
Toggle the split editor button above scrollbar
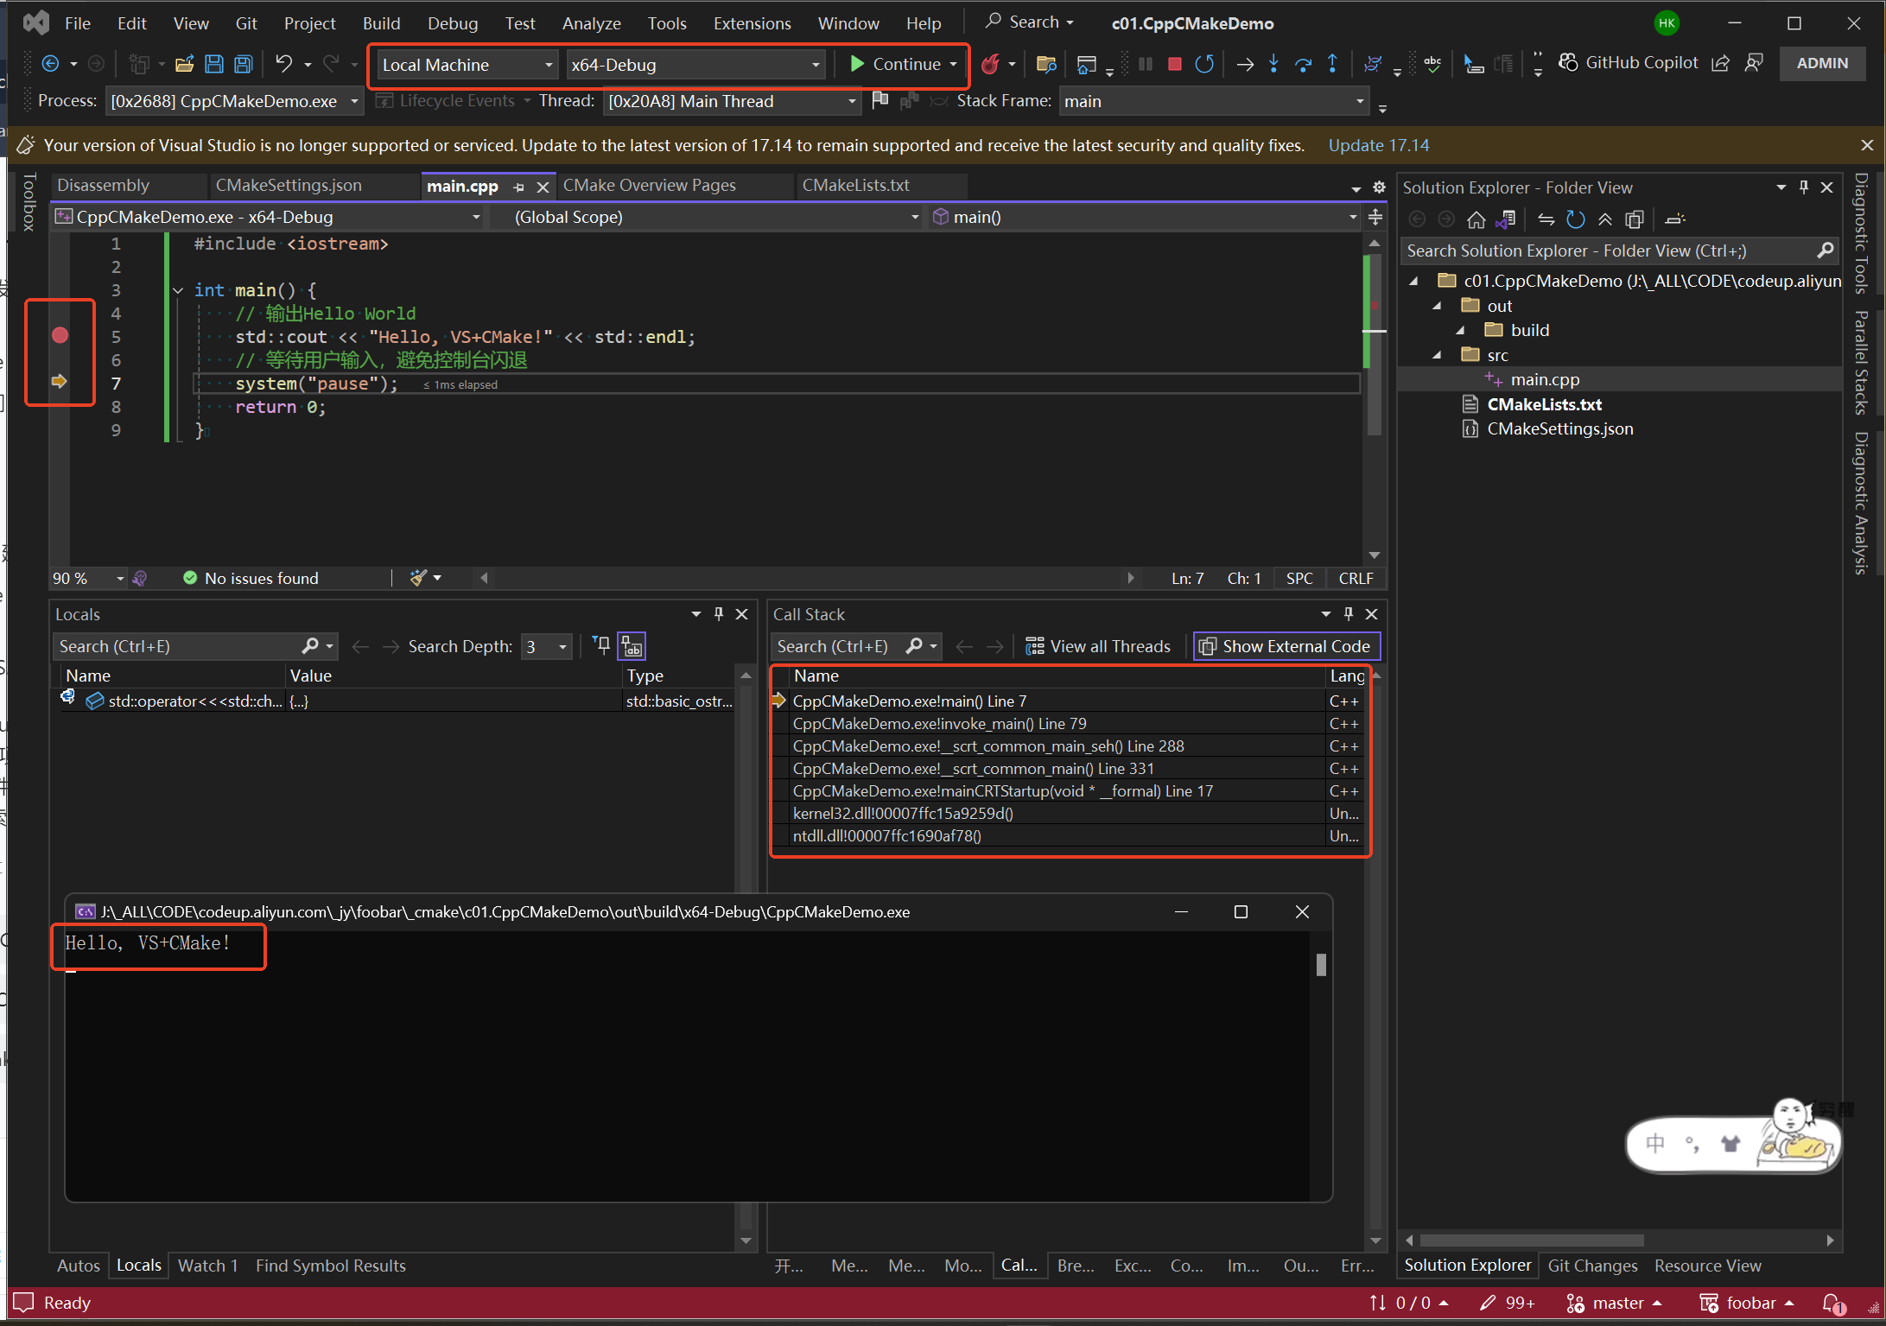click(1375, 217)
